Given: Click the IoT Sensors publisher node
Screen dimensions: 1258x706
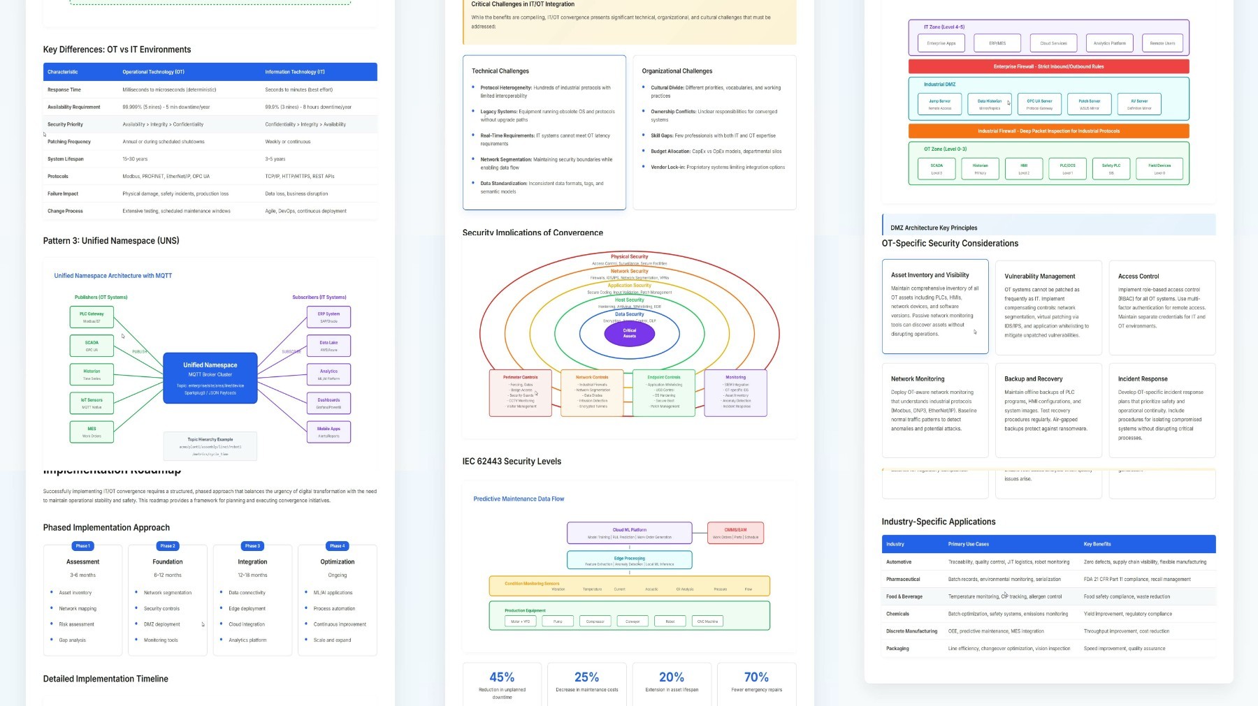Looking at the screenshot, I should point(92,403).
